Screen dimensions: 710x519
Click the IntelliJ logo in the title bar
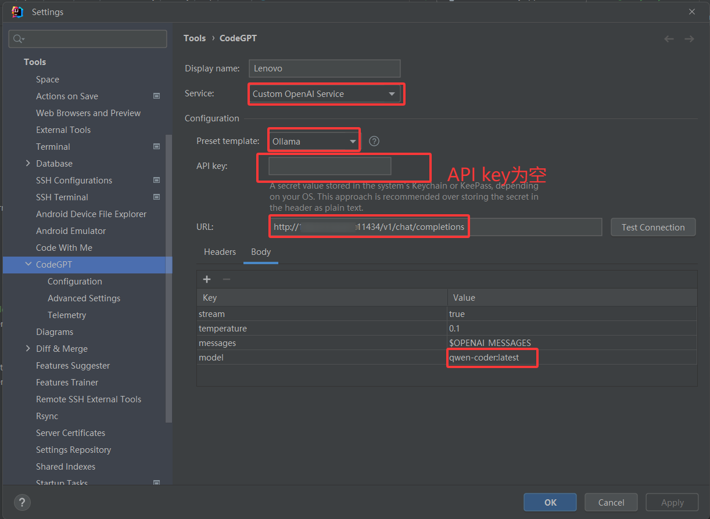pyautogui.click(x=17, y=12)
